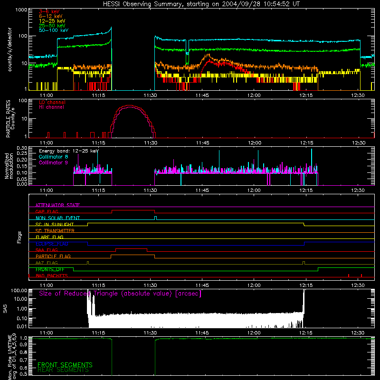Click the PARTICLE_FLAG label
The image size is (380, 380).
coord(53,256)
